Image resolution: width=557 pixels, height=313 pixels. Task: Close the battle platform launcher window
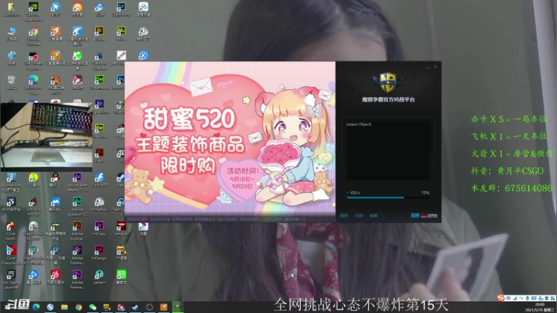tap(435, 67)
